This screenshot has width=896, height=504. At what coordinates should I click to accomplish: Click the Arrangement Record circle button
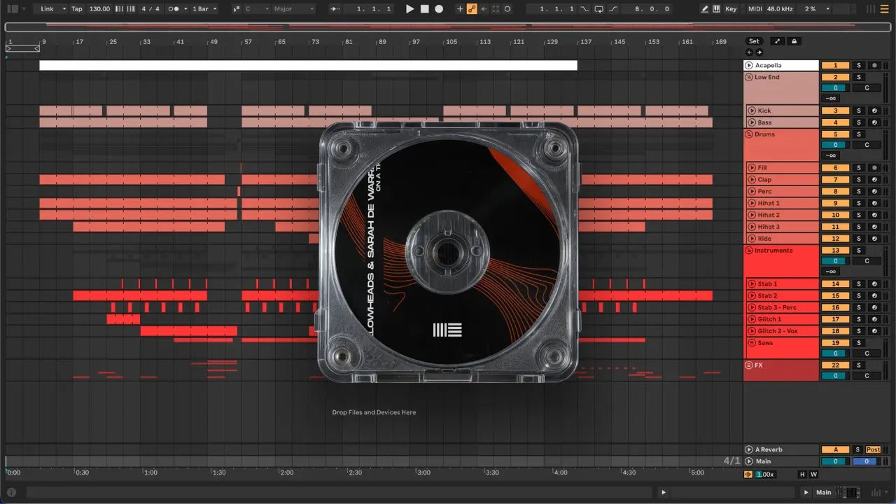pyautogui.click(x=439, y=9)
